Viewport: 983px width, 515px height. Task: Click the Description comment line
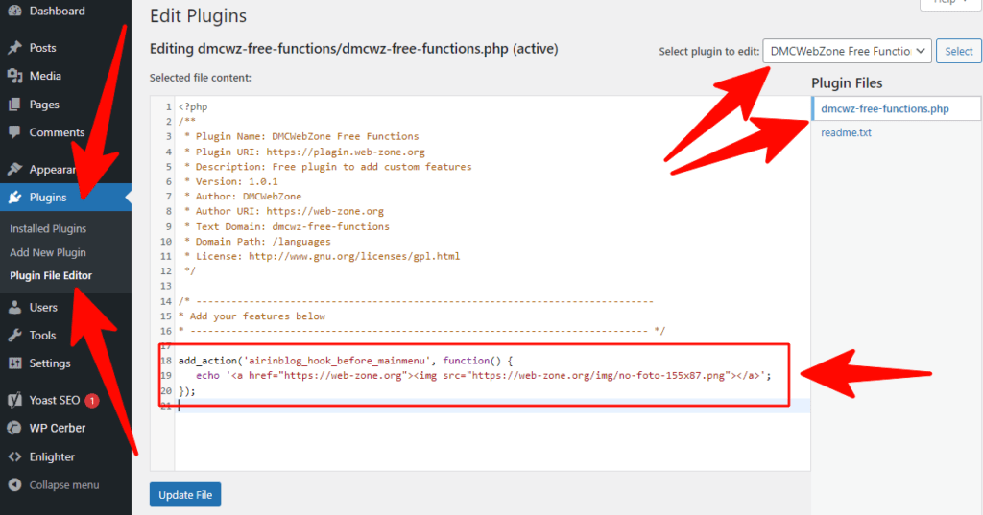tap(328, 167)
